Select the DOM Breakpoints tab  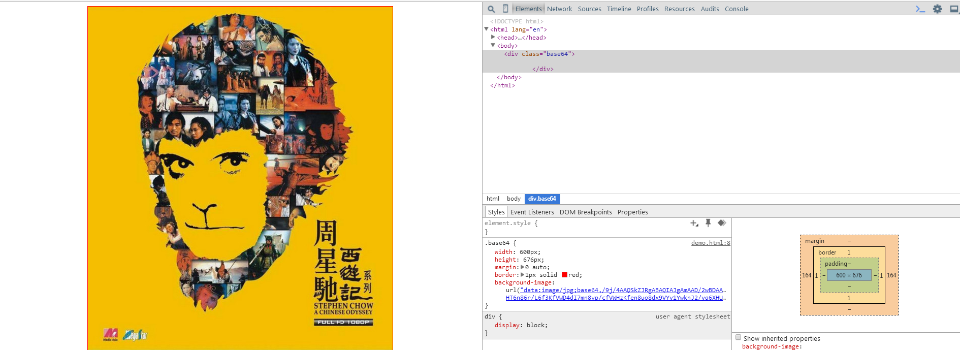click(586, 212)
